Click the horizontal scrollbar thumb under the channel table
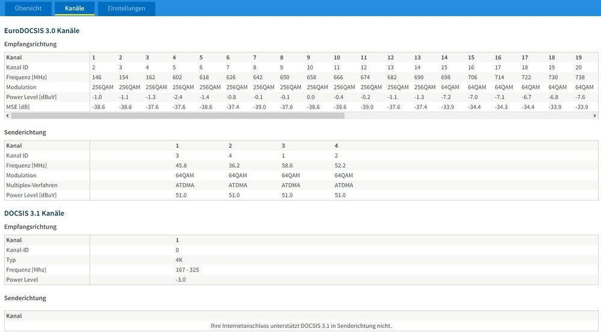 coord(178,115)
